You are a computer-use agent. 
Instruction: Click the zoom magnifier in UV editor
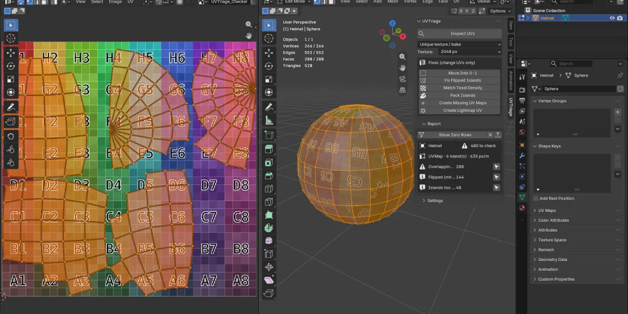click(249, 24)
